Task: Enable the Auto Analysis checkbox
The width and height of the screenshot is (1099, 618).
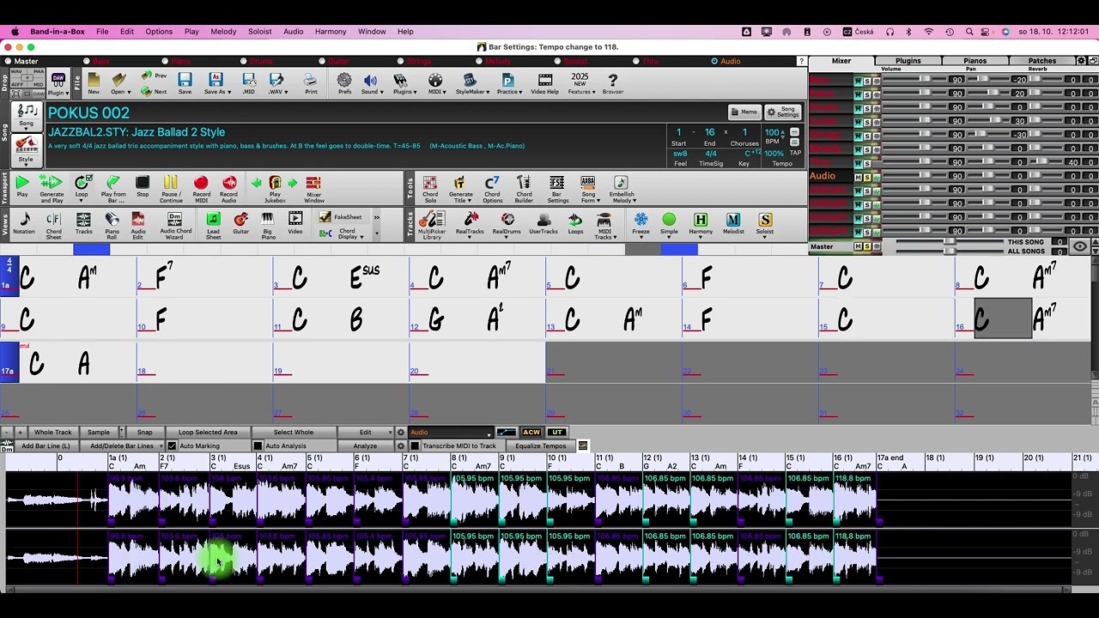Action: coord(258,446)
